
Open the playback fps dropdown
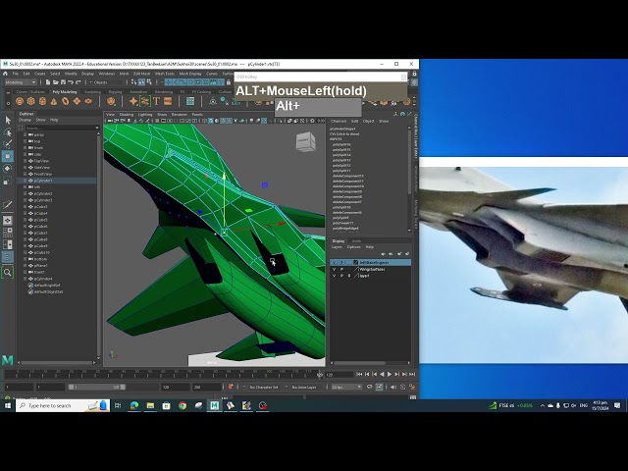[x=346, y=387]
